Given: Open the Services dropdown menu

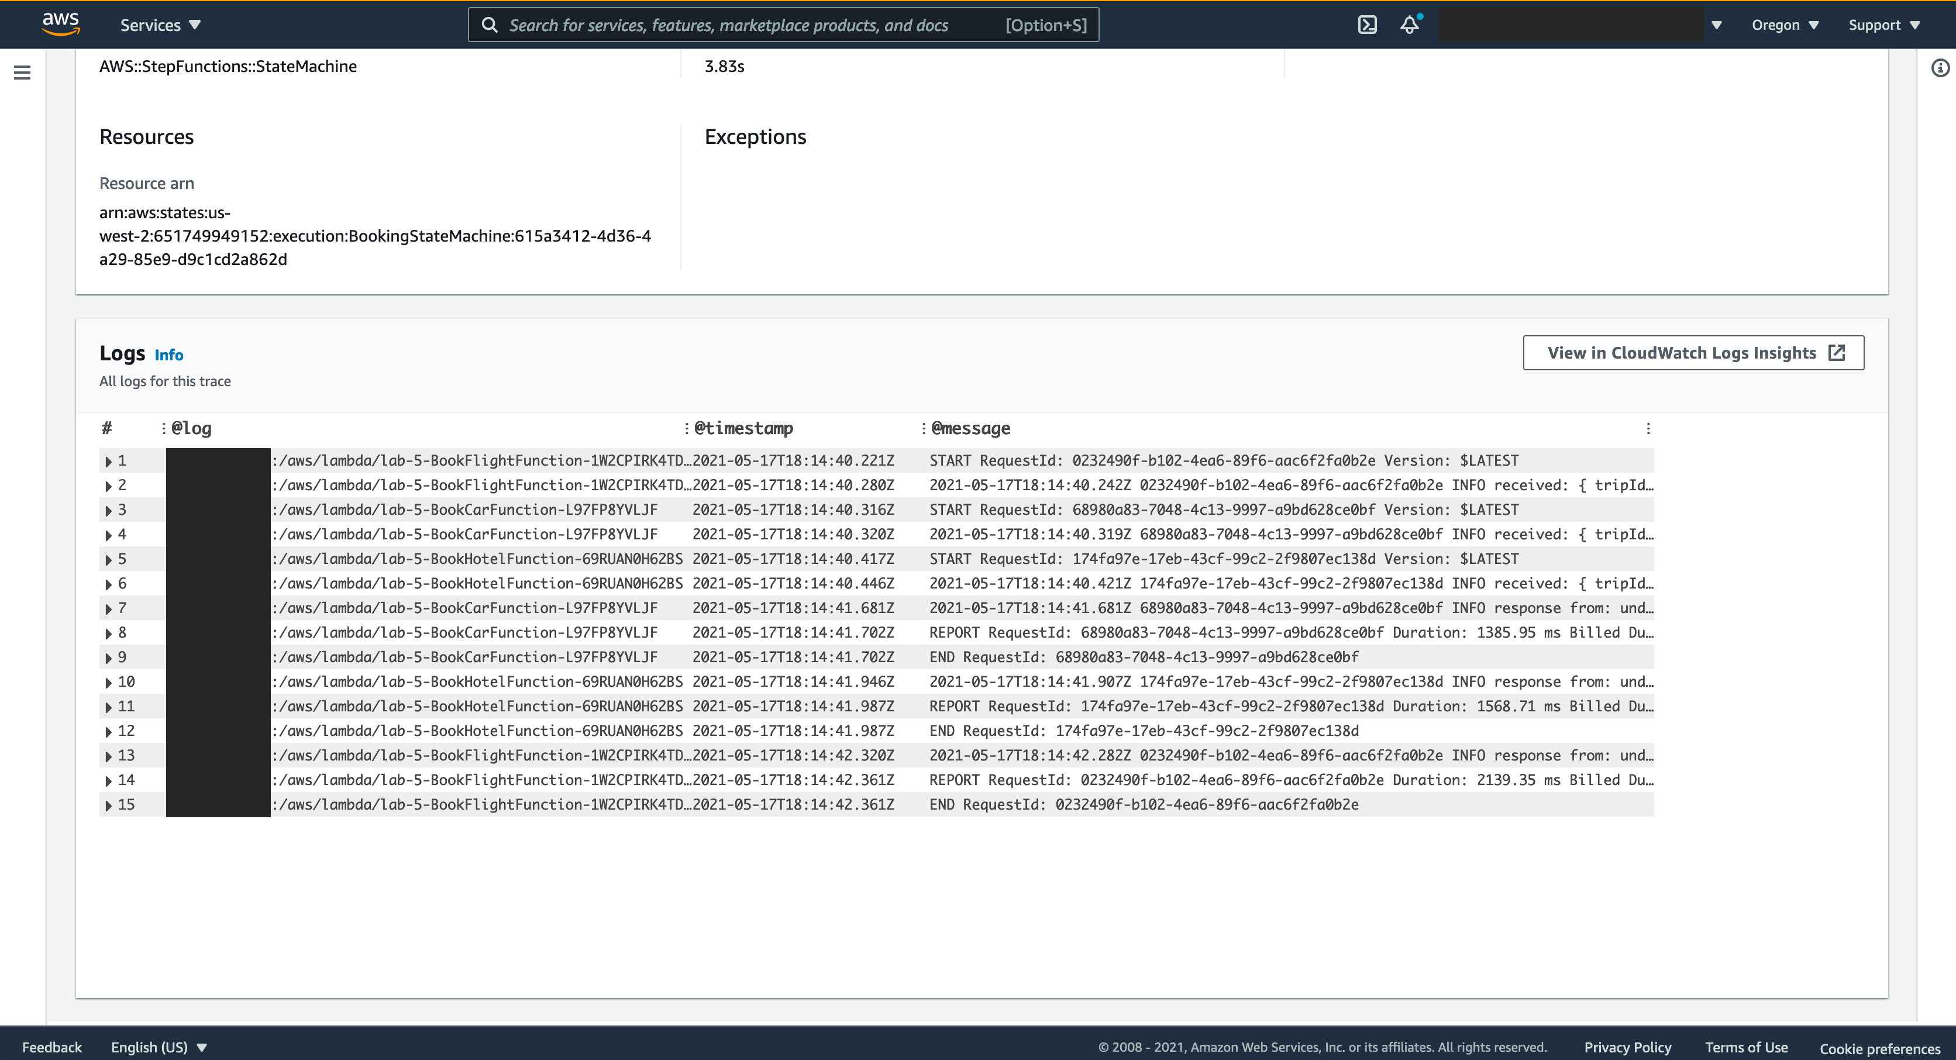Looking at the screenshot, I should pyautogui.click(x=160, y=25).
